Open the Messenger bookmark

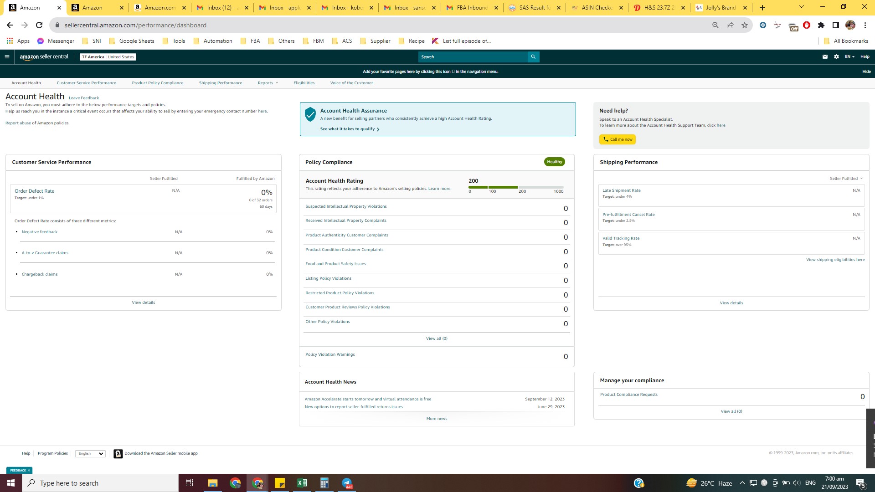click(x=56, y=41)
